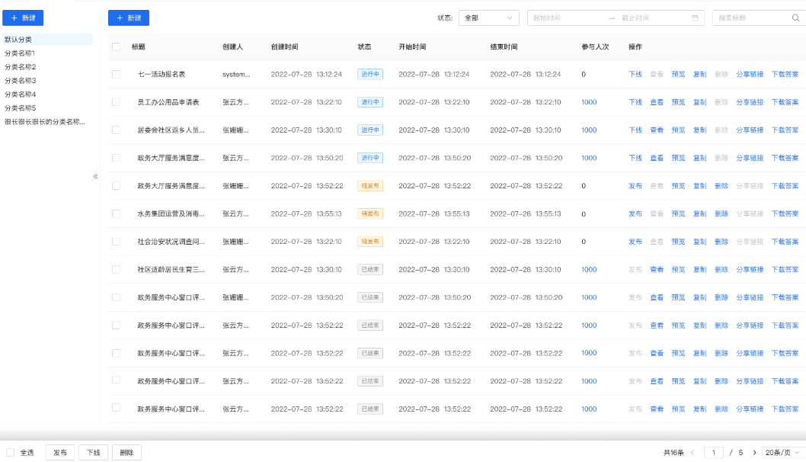Enable the 全选 checkbox in footer

point(11,453)
